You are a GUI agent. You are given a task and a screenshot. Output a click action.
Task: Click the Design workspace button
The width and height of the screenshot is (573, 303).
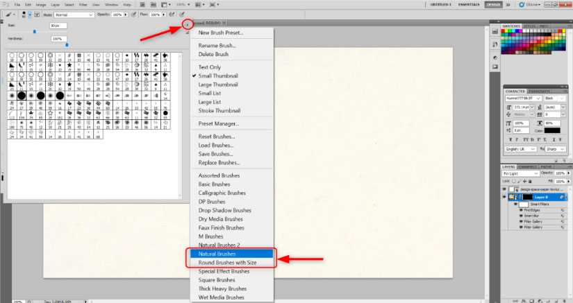coord(493,5)
